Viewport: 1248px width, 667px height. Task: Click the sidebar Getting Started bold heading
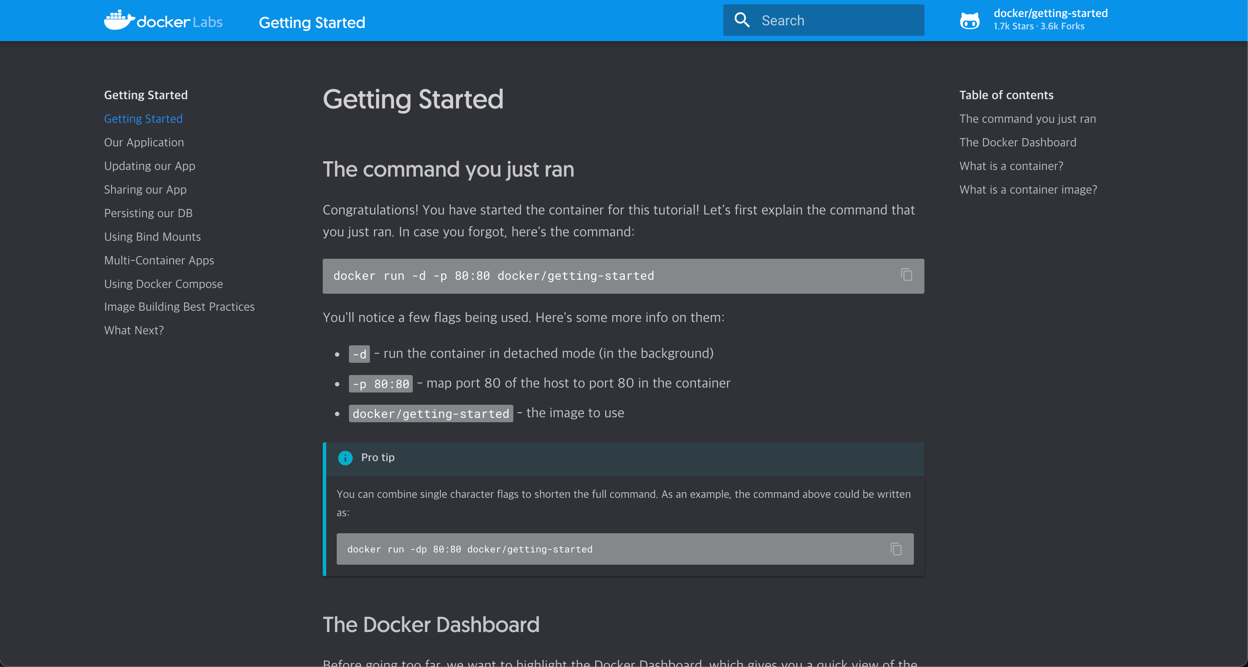tap(146, 95)
